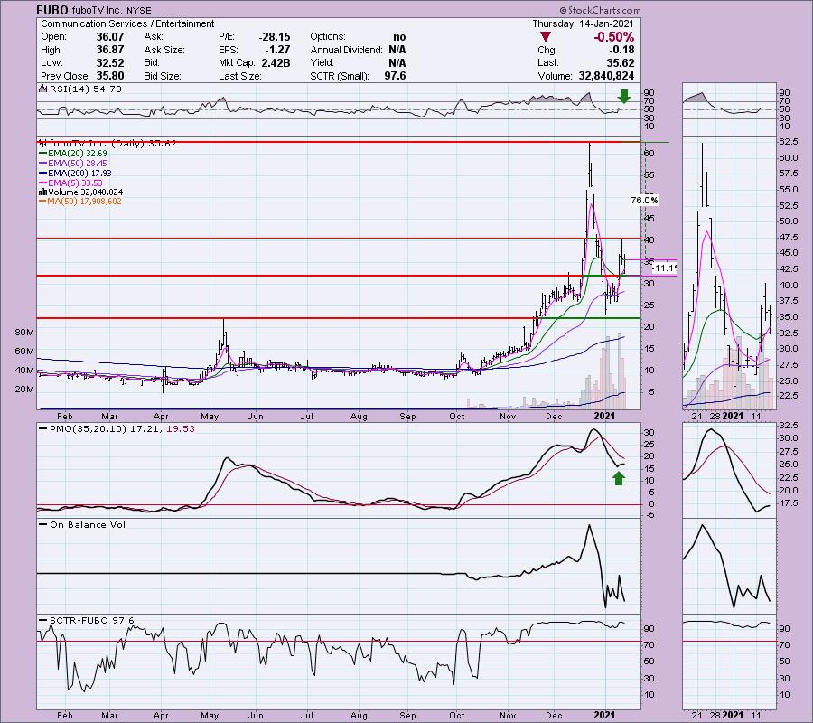Click the On Balance Volume peak
Image resolution: width=813 pixels, height=723 pixels.
coord(588,526)
